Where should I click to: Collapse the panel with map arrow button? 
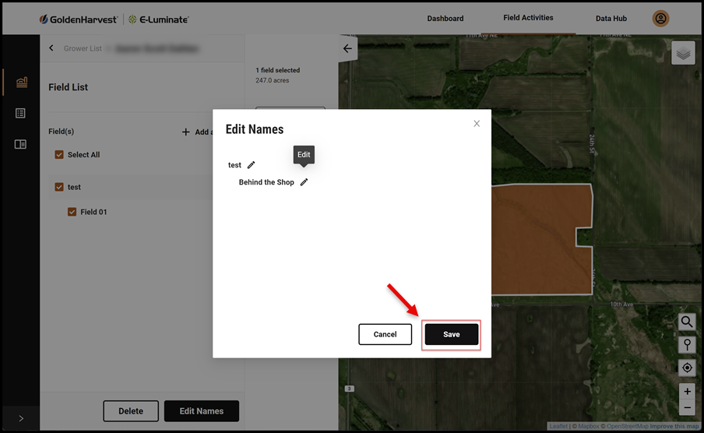[x=347, y=48]
